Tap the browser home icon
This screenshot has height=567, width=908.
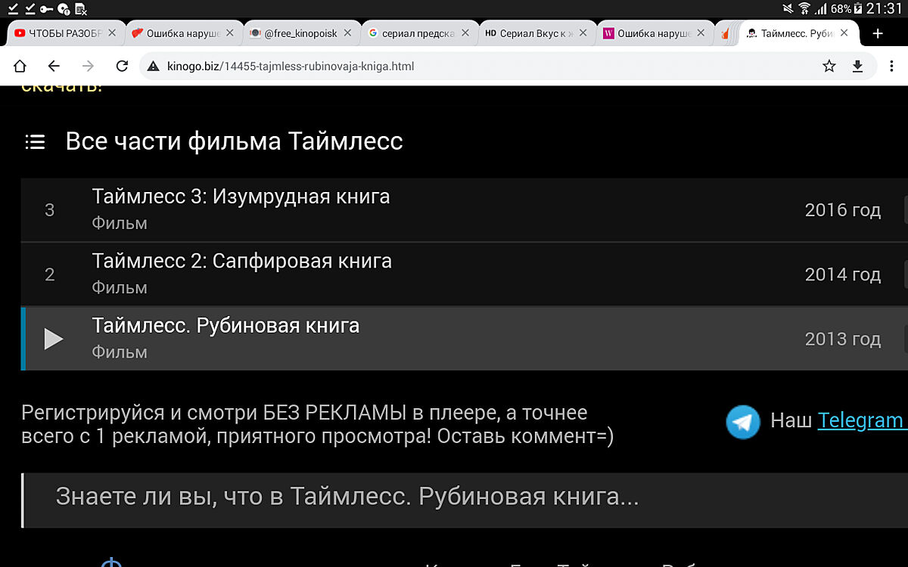(x=20, y=67)
